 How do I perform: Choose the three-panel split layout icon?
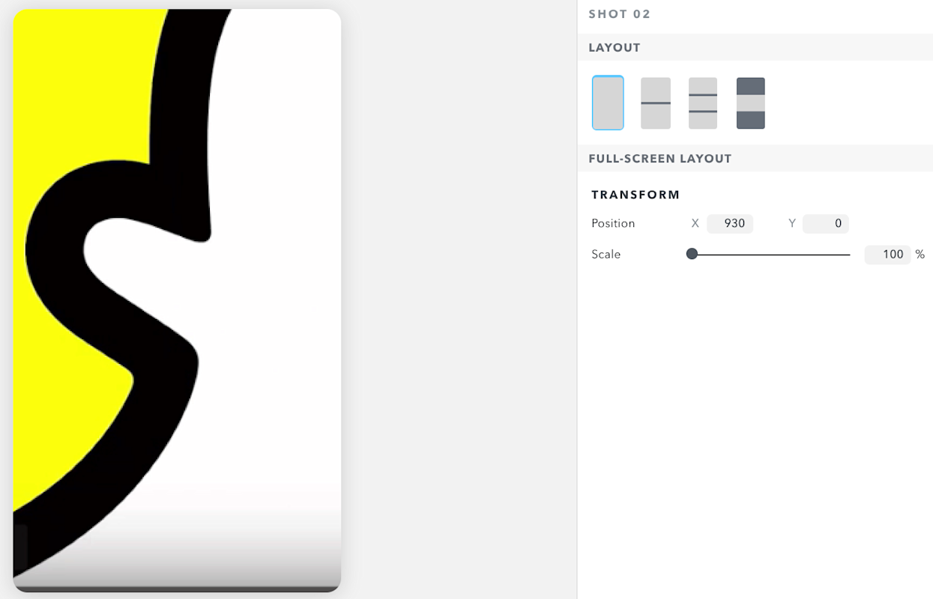tap(703, 103)
